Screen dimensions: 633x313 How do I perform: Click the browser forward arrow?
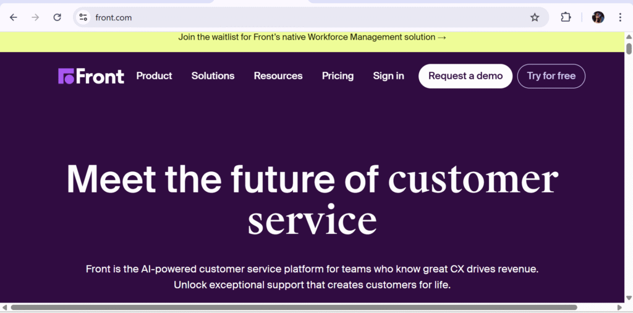(35, 17)
